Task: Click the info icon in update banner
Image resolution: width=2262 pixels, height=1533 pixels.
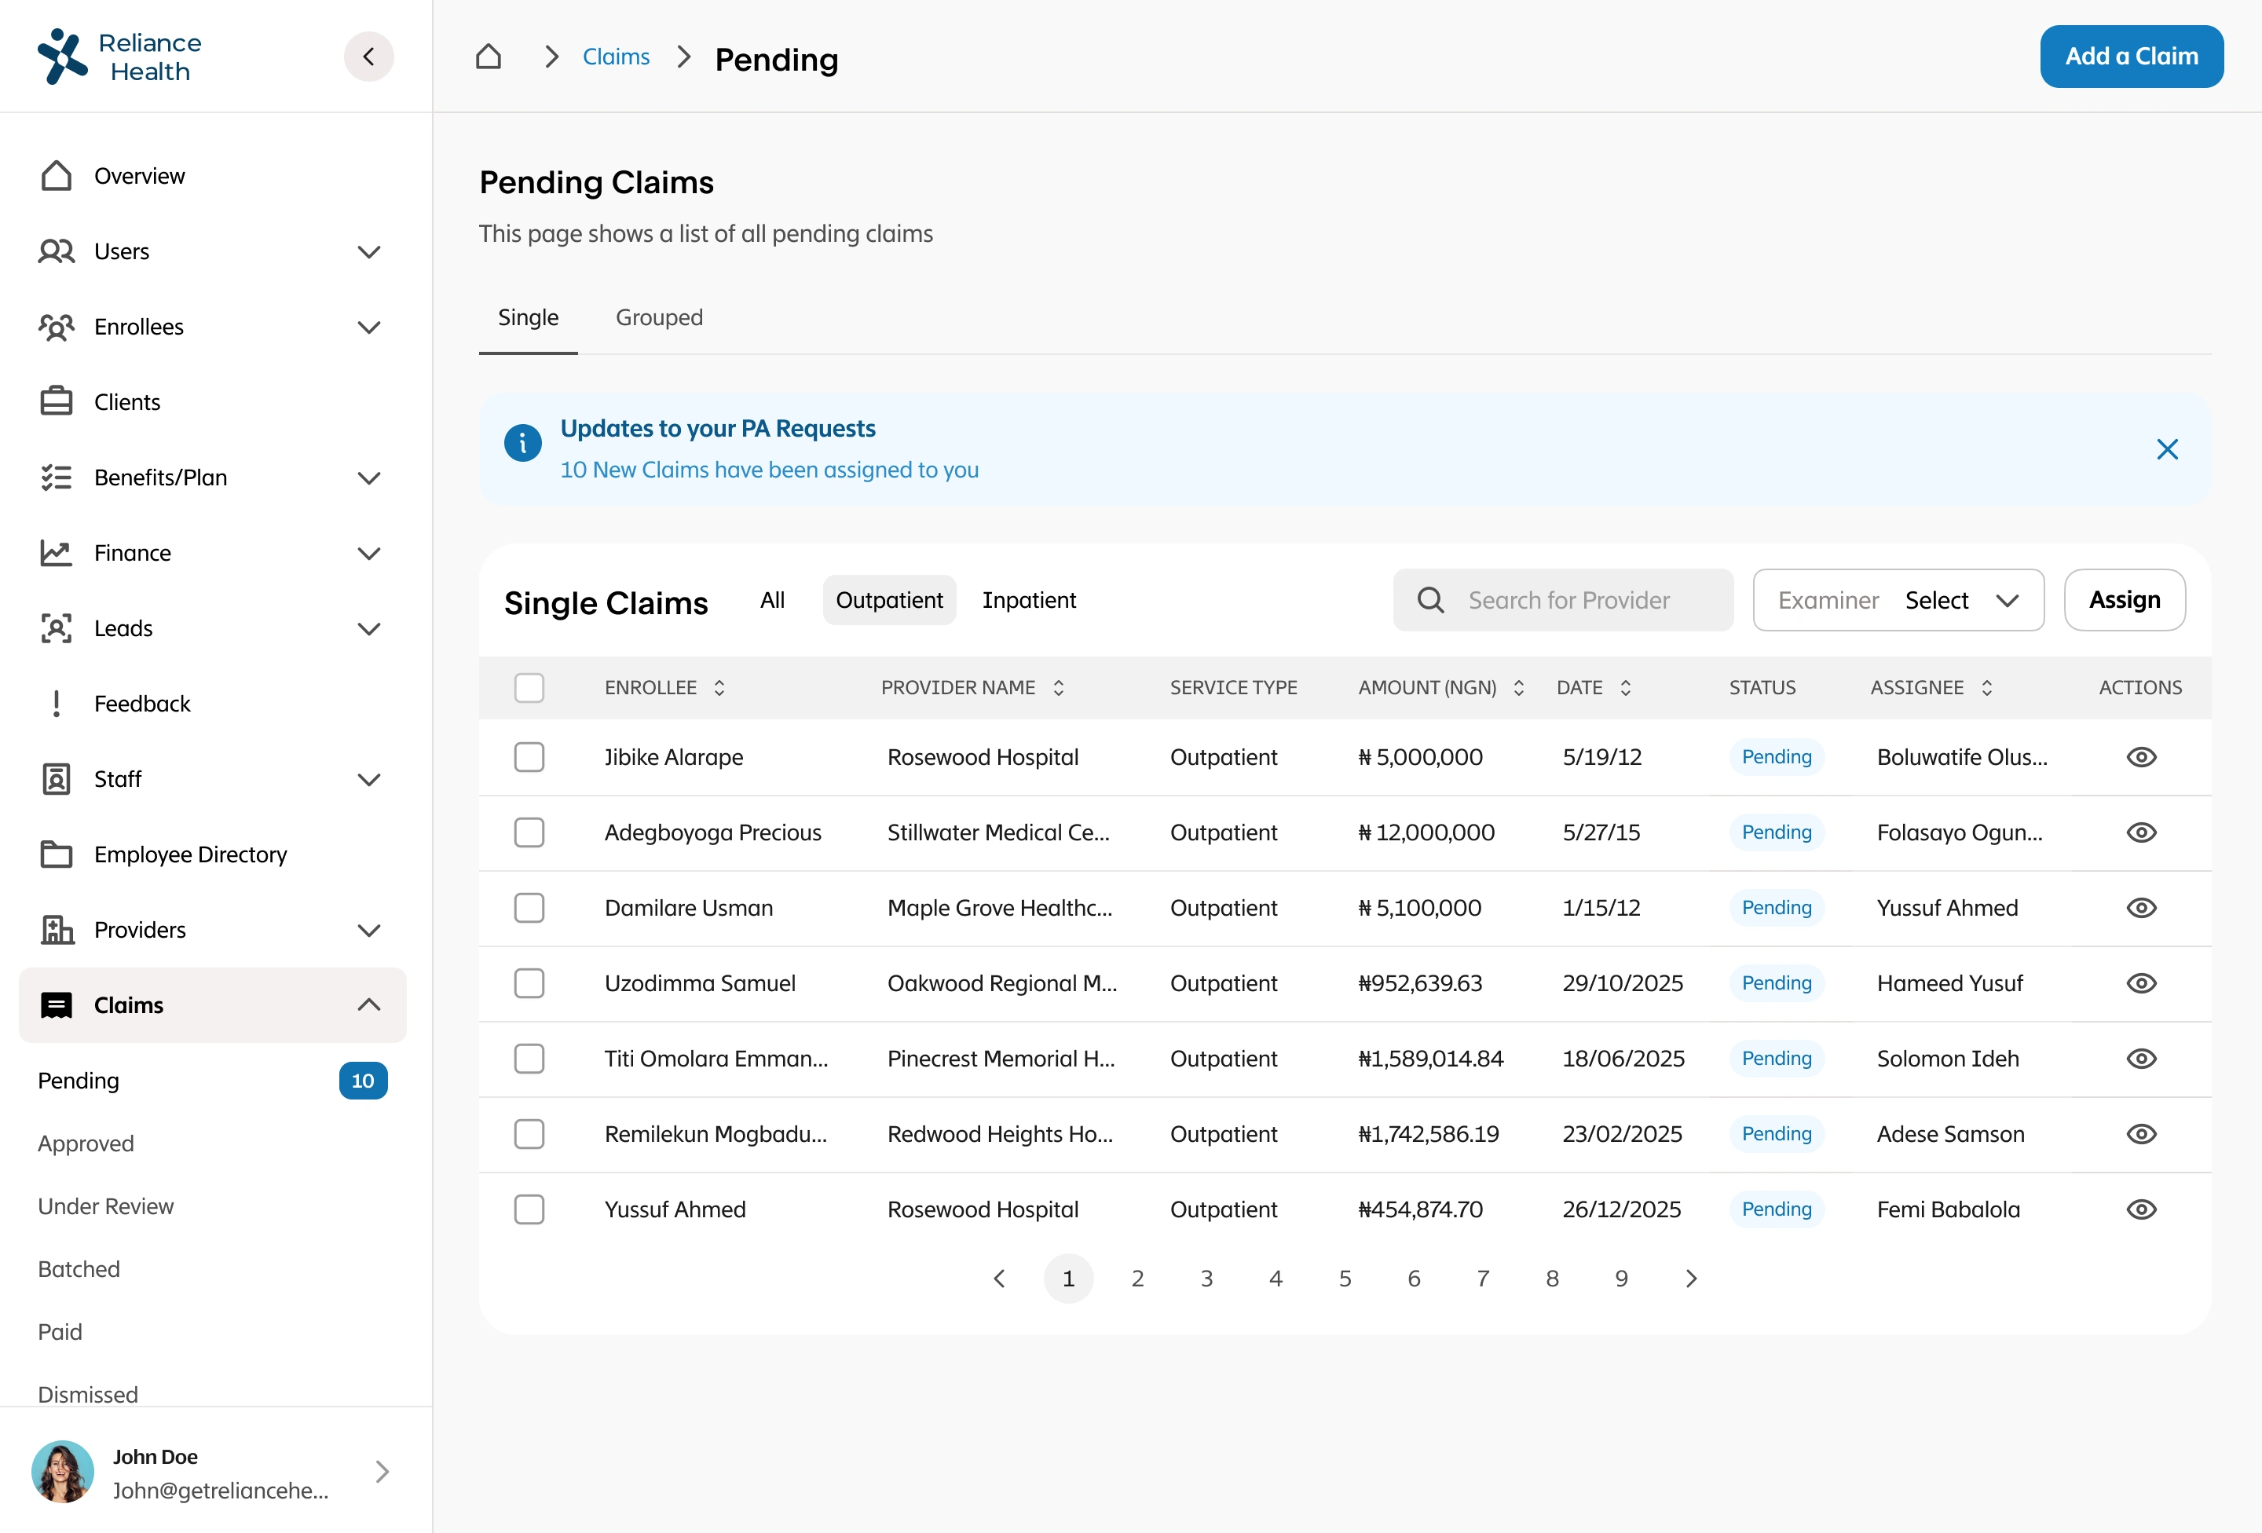Action: [522, 444]
